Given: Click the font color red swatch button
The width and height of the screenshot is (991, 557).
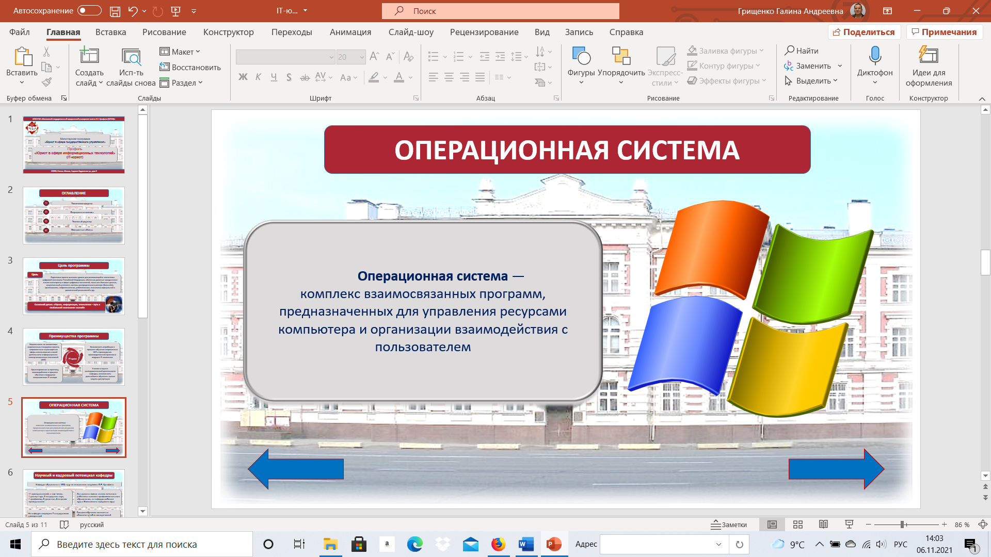Looking at the screenshot, I should (x=399, y=77).
